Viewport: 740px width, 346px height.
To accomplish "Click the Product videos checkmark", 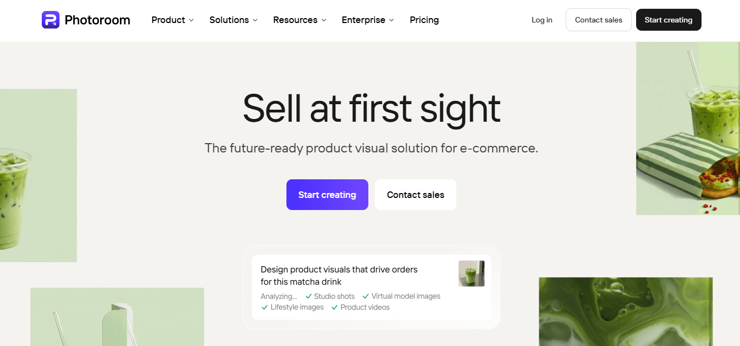I will coord(334,307).
